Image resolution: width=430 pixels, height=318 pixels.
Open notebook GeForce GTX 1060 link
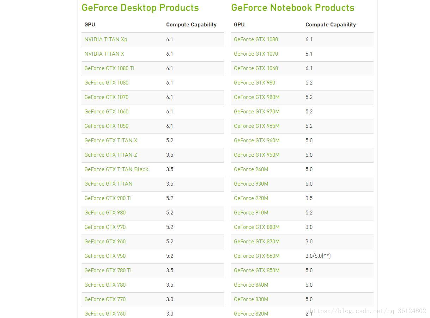pos(256,68)
